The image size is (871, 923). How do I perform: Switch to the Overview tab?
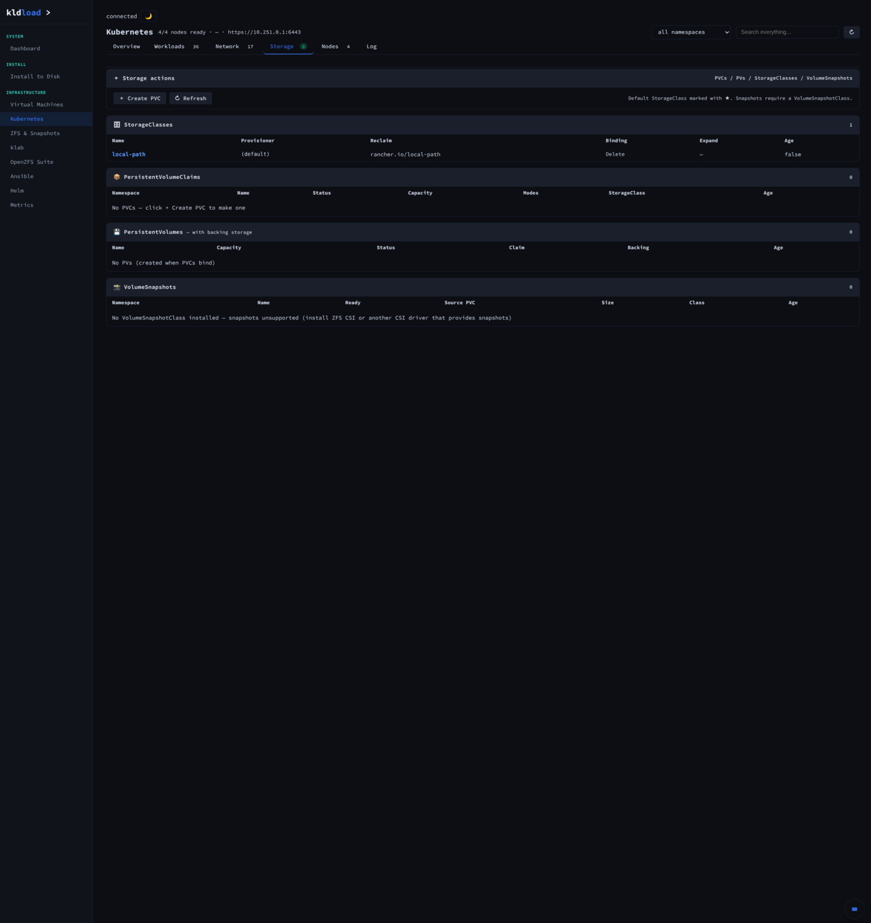coord(126,47)
